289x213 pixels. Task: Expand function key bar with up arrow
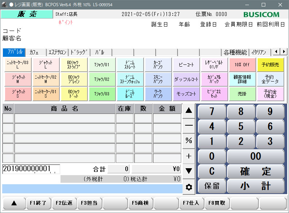click(x=14, y=203)
